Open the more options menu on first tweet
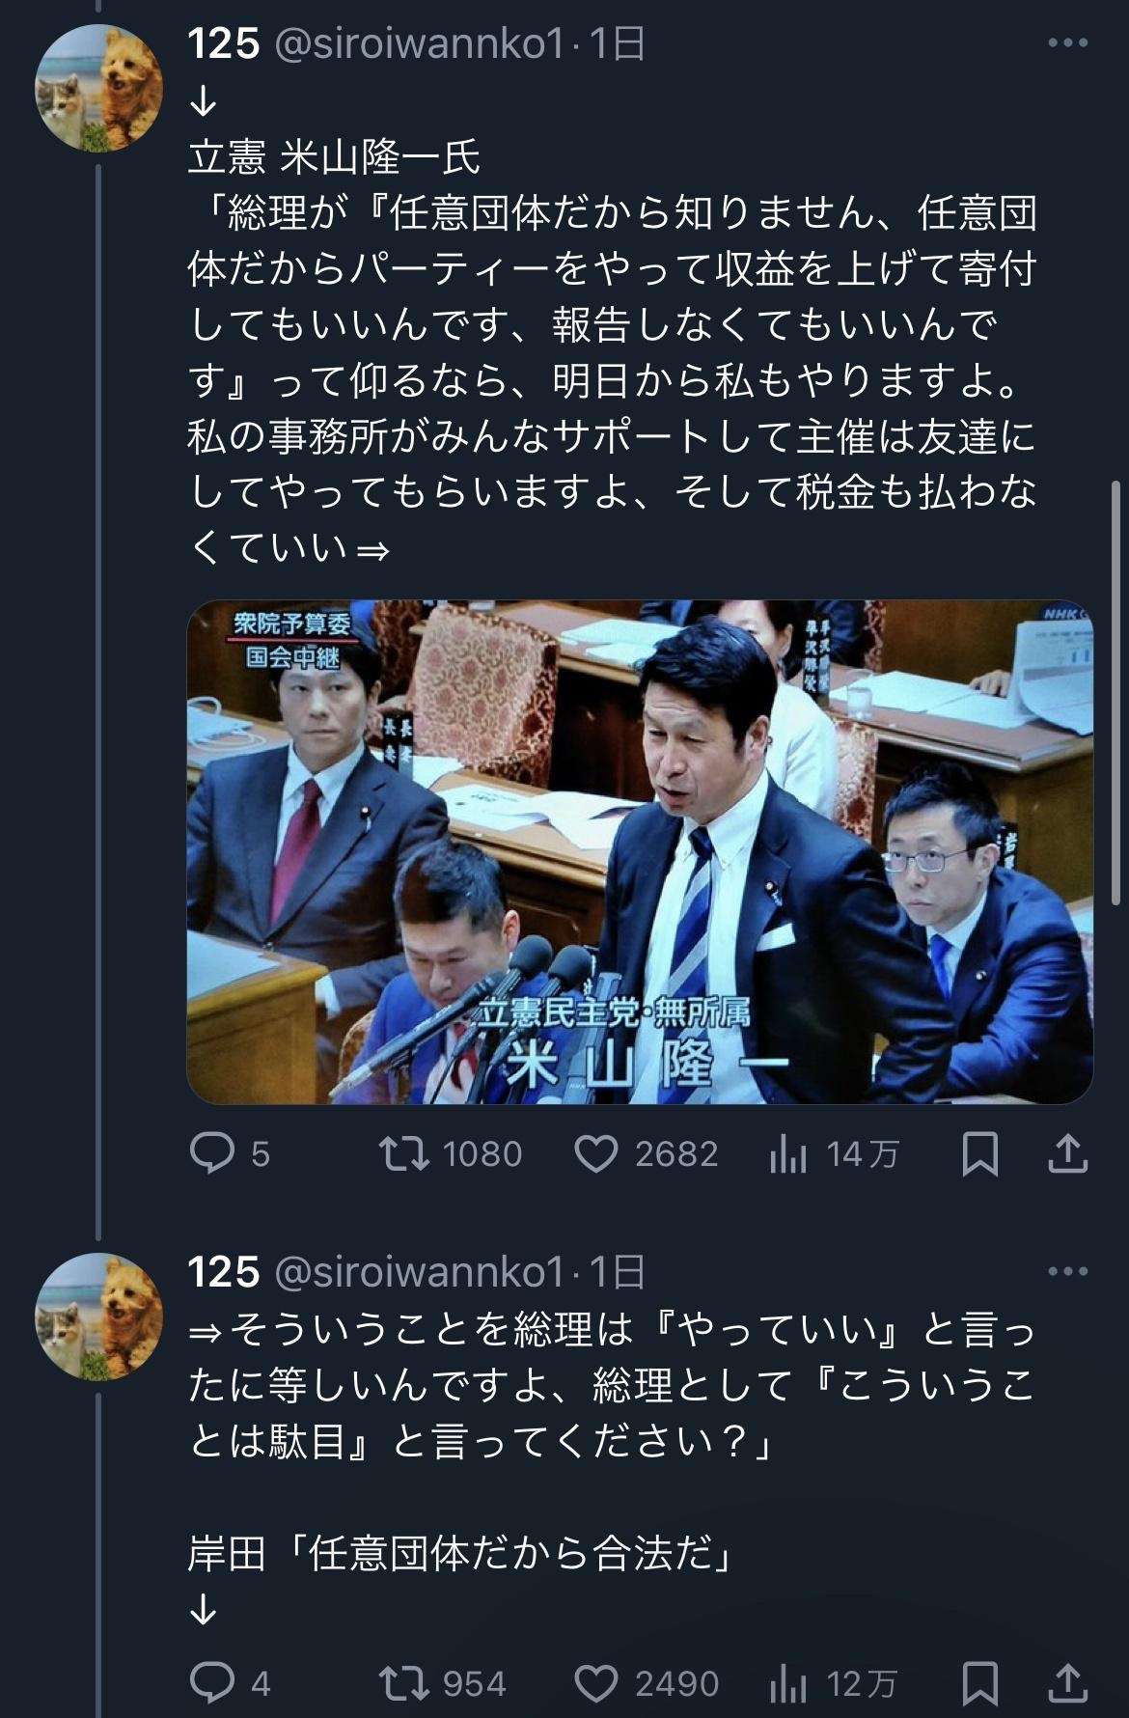The image size is (1129, 1718). point(1067,43)
